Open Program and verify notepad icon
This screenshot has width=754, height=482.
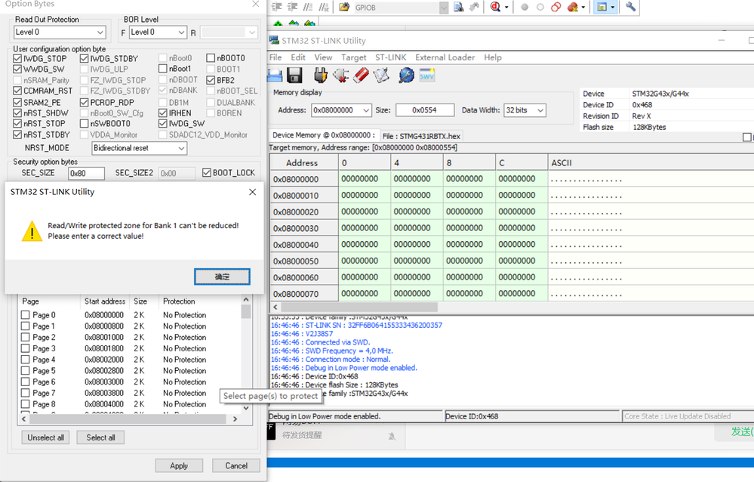point(381,76)
